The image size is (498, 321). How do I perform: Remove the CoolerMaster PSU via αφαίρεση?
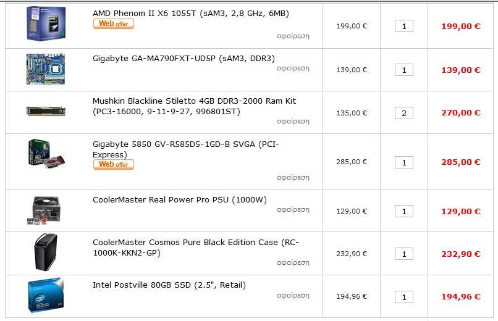click(x=293, y=210)
